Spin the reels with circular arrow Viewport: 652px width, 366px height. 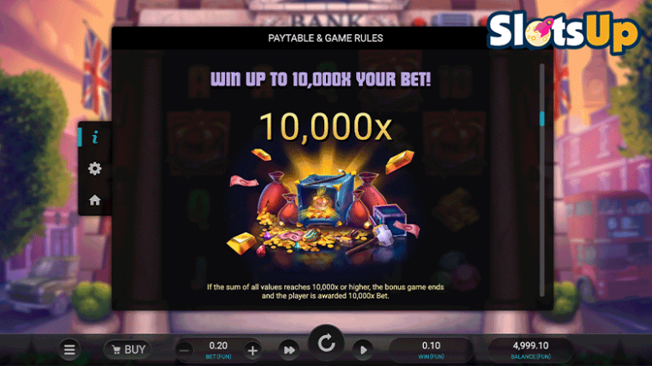326,343
